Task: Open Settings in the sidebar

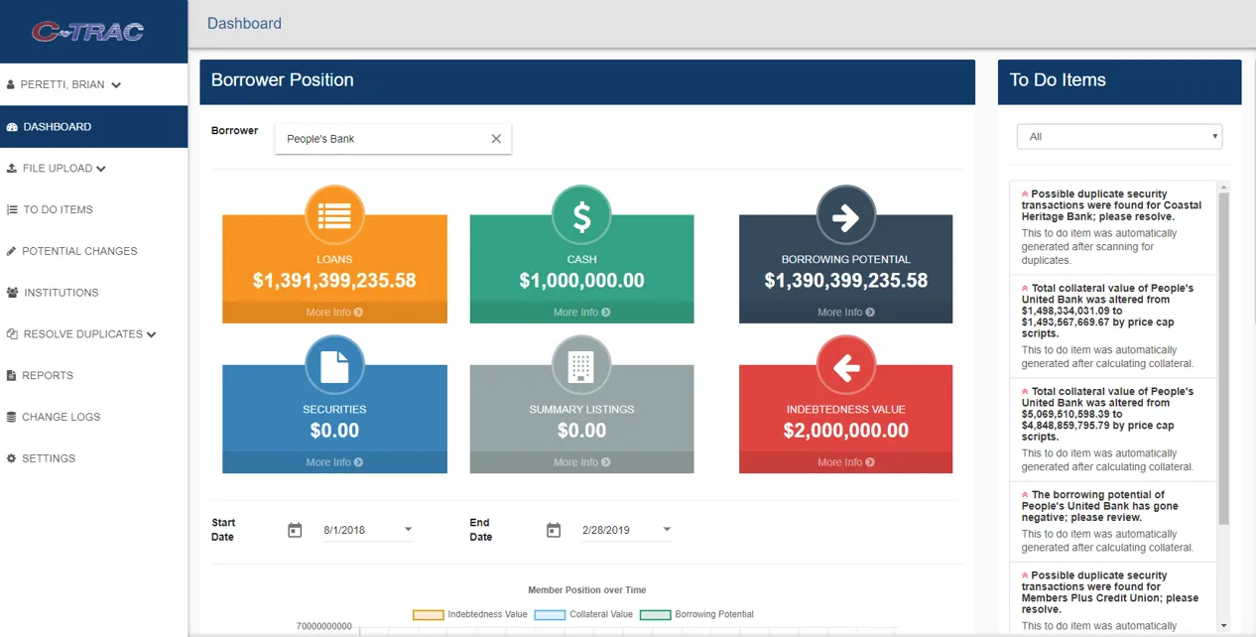Action: click(94, 458)
